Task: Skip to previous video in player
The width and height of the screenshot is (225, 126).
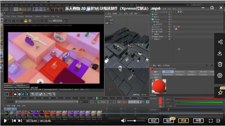Action: click(x=14, y=121)
